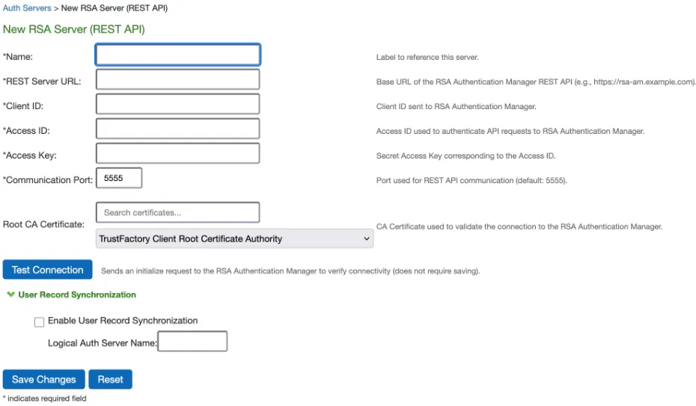Click 'Secret Access Key corresponding' description text
This screenshot has height=406, width=696.
465,156
